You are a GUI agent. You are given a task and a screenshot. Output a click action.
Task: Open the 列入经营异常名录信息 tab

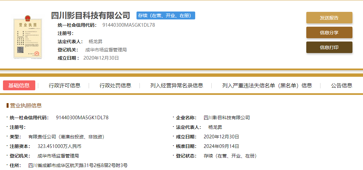pyautogui.click(x=177, y=85)
